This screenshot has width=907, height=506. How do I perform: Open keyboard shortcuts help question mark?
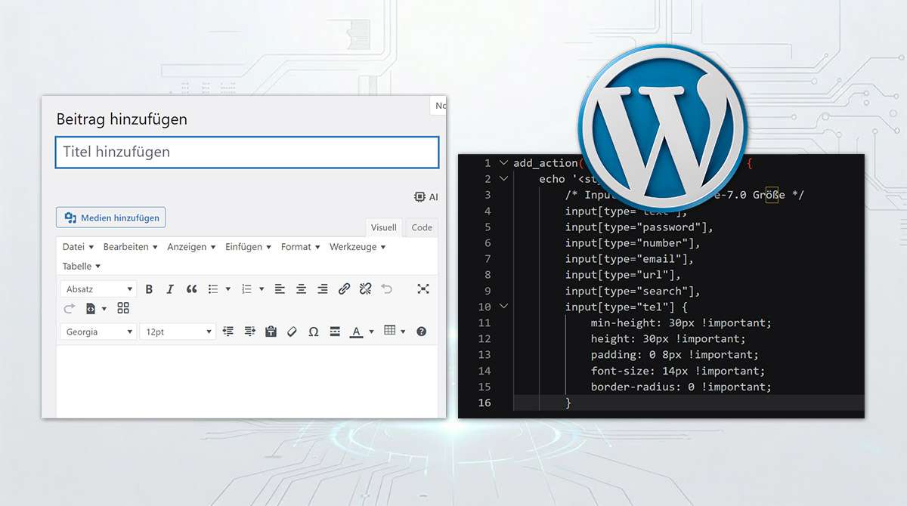[x=422, y=332]
